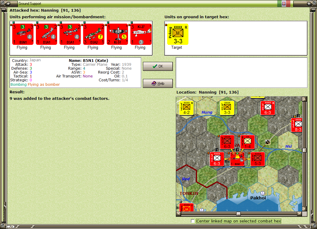Enable Center linked map on selected combat hex
Image resolution: width=317 pixels, height=229 pixels.
pyautogui.click(x=193, y=221)
